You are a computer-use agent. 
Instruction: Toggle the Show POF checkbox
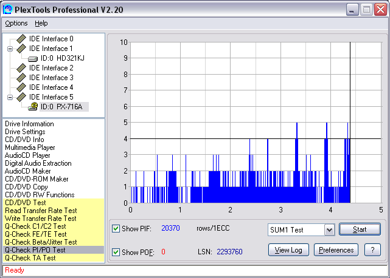click(x=116, y=252)
